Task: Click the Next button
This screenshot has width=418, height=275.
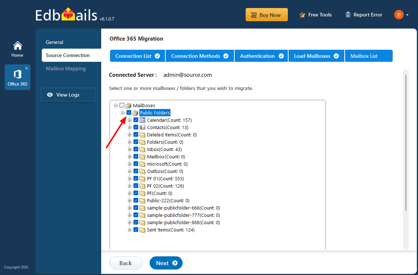Action: [166, 263]
